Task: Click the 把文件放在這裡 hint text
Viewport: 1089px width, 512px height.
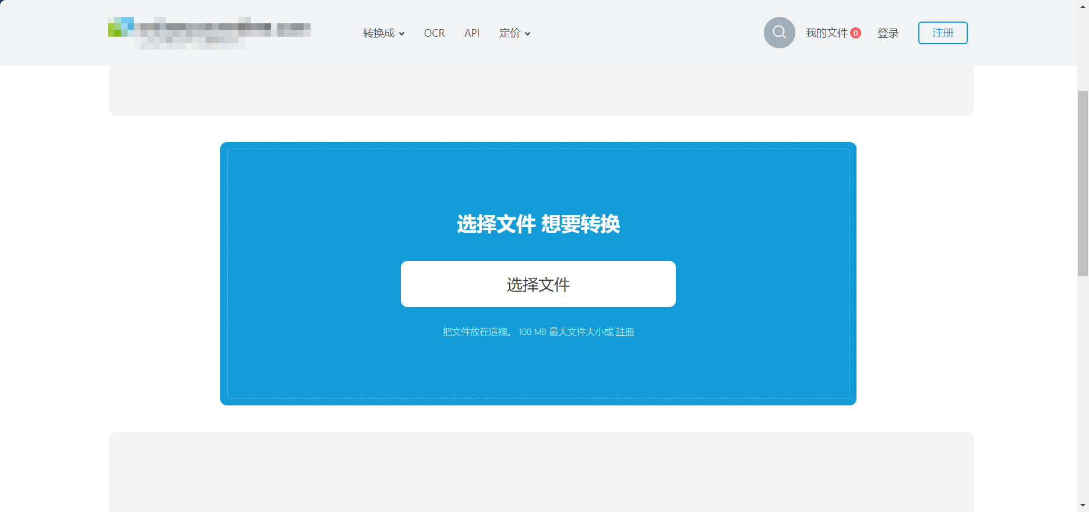Action: tap(475, 332)
